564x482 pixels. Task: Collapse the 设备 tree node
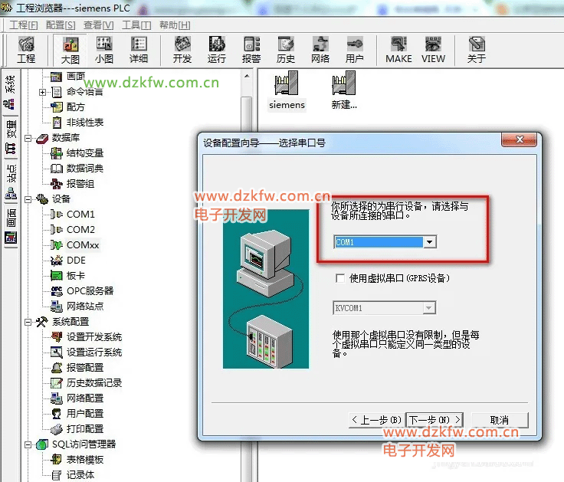[x=28, y=199]
